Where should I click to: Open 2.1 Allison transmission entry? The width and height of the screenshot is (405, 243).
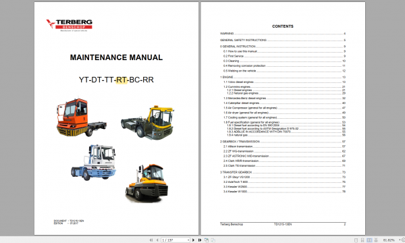(x=284, y=146)
